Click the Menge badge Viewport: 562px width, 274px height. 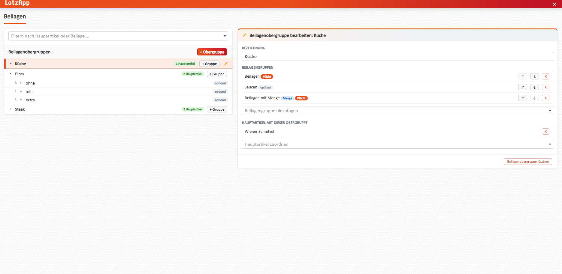[287, 98]
